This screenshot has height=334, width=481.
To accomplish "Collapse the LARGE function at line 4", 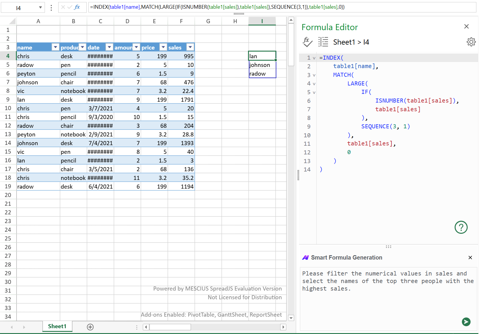I will pos(314,84).
